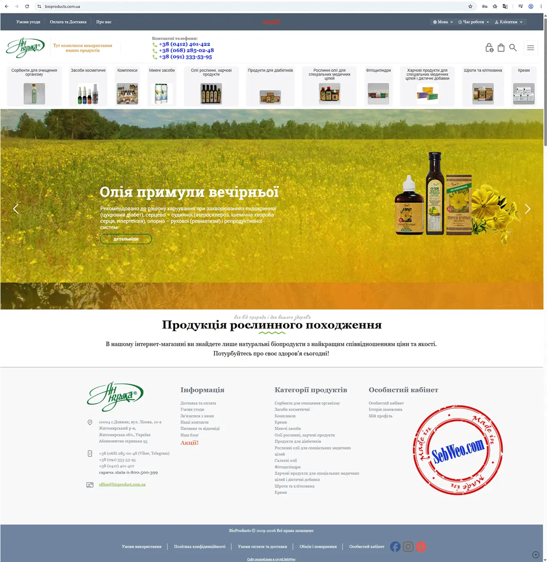This screenshot has width=547, height=562.
Task: Open footer link Історія замовлень
Action: point(385,409)
